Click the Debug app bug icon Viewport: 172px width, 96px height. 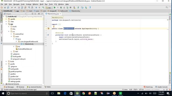point(61,7)
